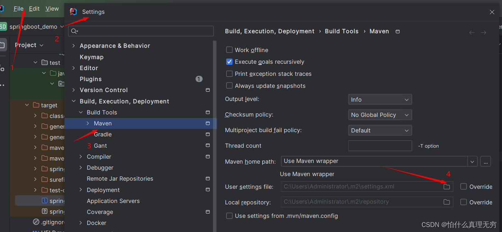Close the Settings dialog
Screen dimensions: 502x232
(x=492, y=12)
